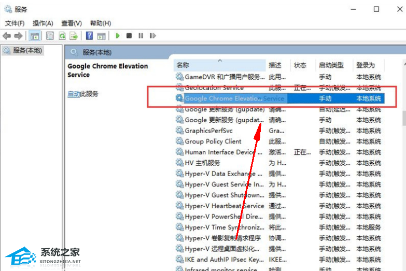Select Hyper-V 卷影复制请求程序 row

(x=279, y=238)
